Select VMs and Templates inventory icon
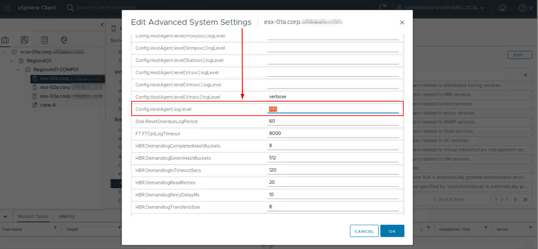Screen dimensions: 538x249 24,40
